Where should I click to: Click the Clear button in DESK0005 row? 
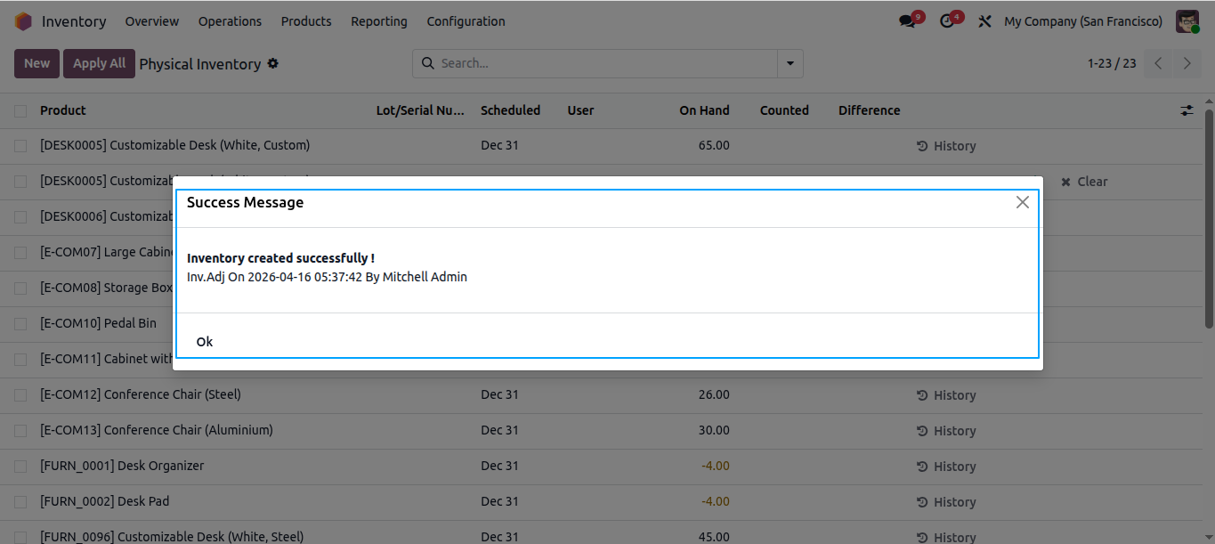(x=1084, y=182)
